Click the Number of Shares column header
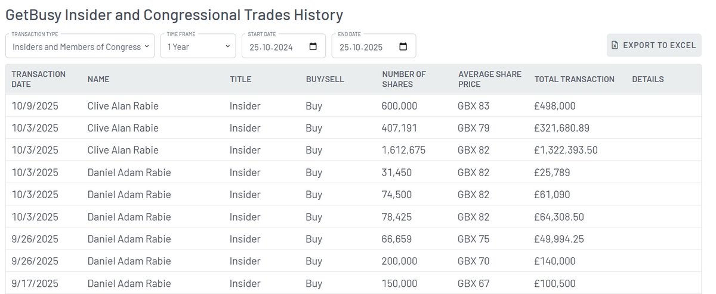The width and height of the screenshot is (716, 294). (x=403, y=79)
